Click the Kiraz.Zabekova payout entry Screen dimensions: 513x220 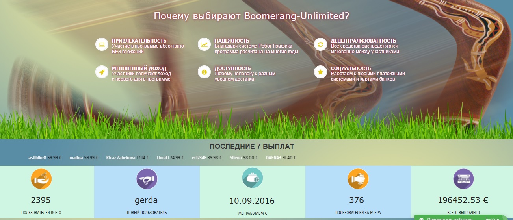pyautogui.click(x=127, y=158)
